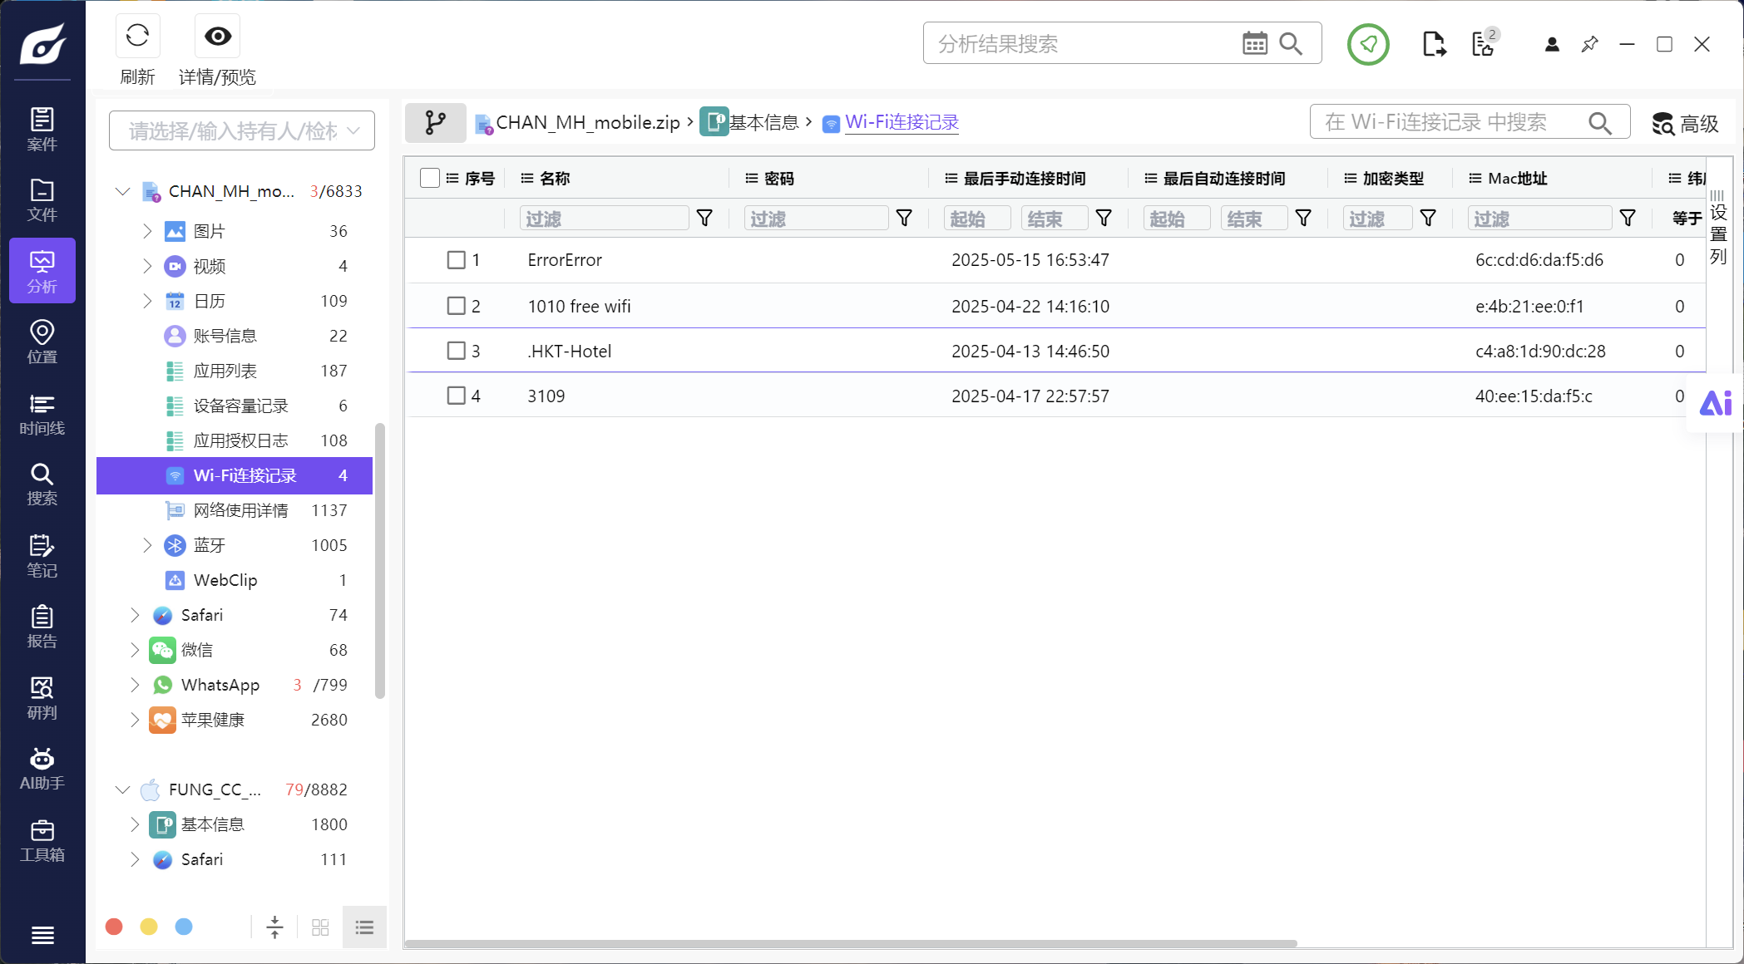The image size is (1744, 964).
Task: Open the 搜索 sidebar section
Action: click(x=42, y=484)
